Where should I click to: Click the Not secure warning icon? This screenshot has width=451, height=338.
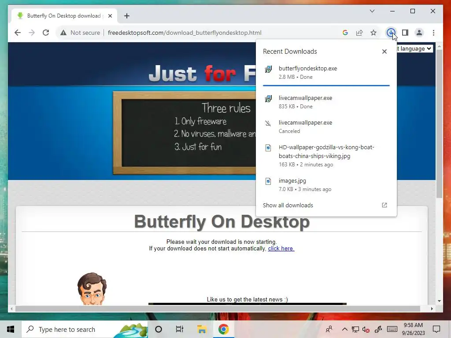63,33
